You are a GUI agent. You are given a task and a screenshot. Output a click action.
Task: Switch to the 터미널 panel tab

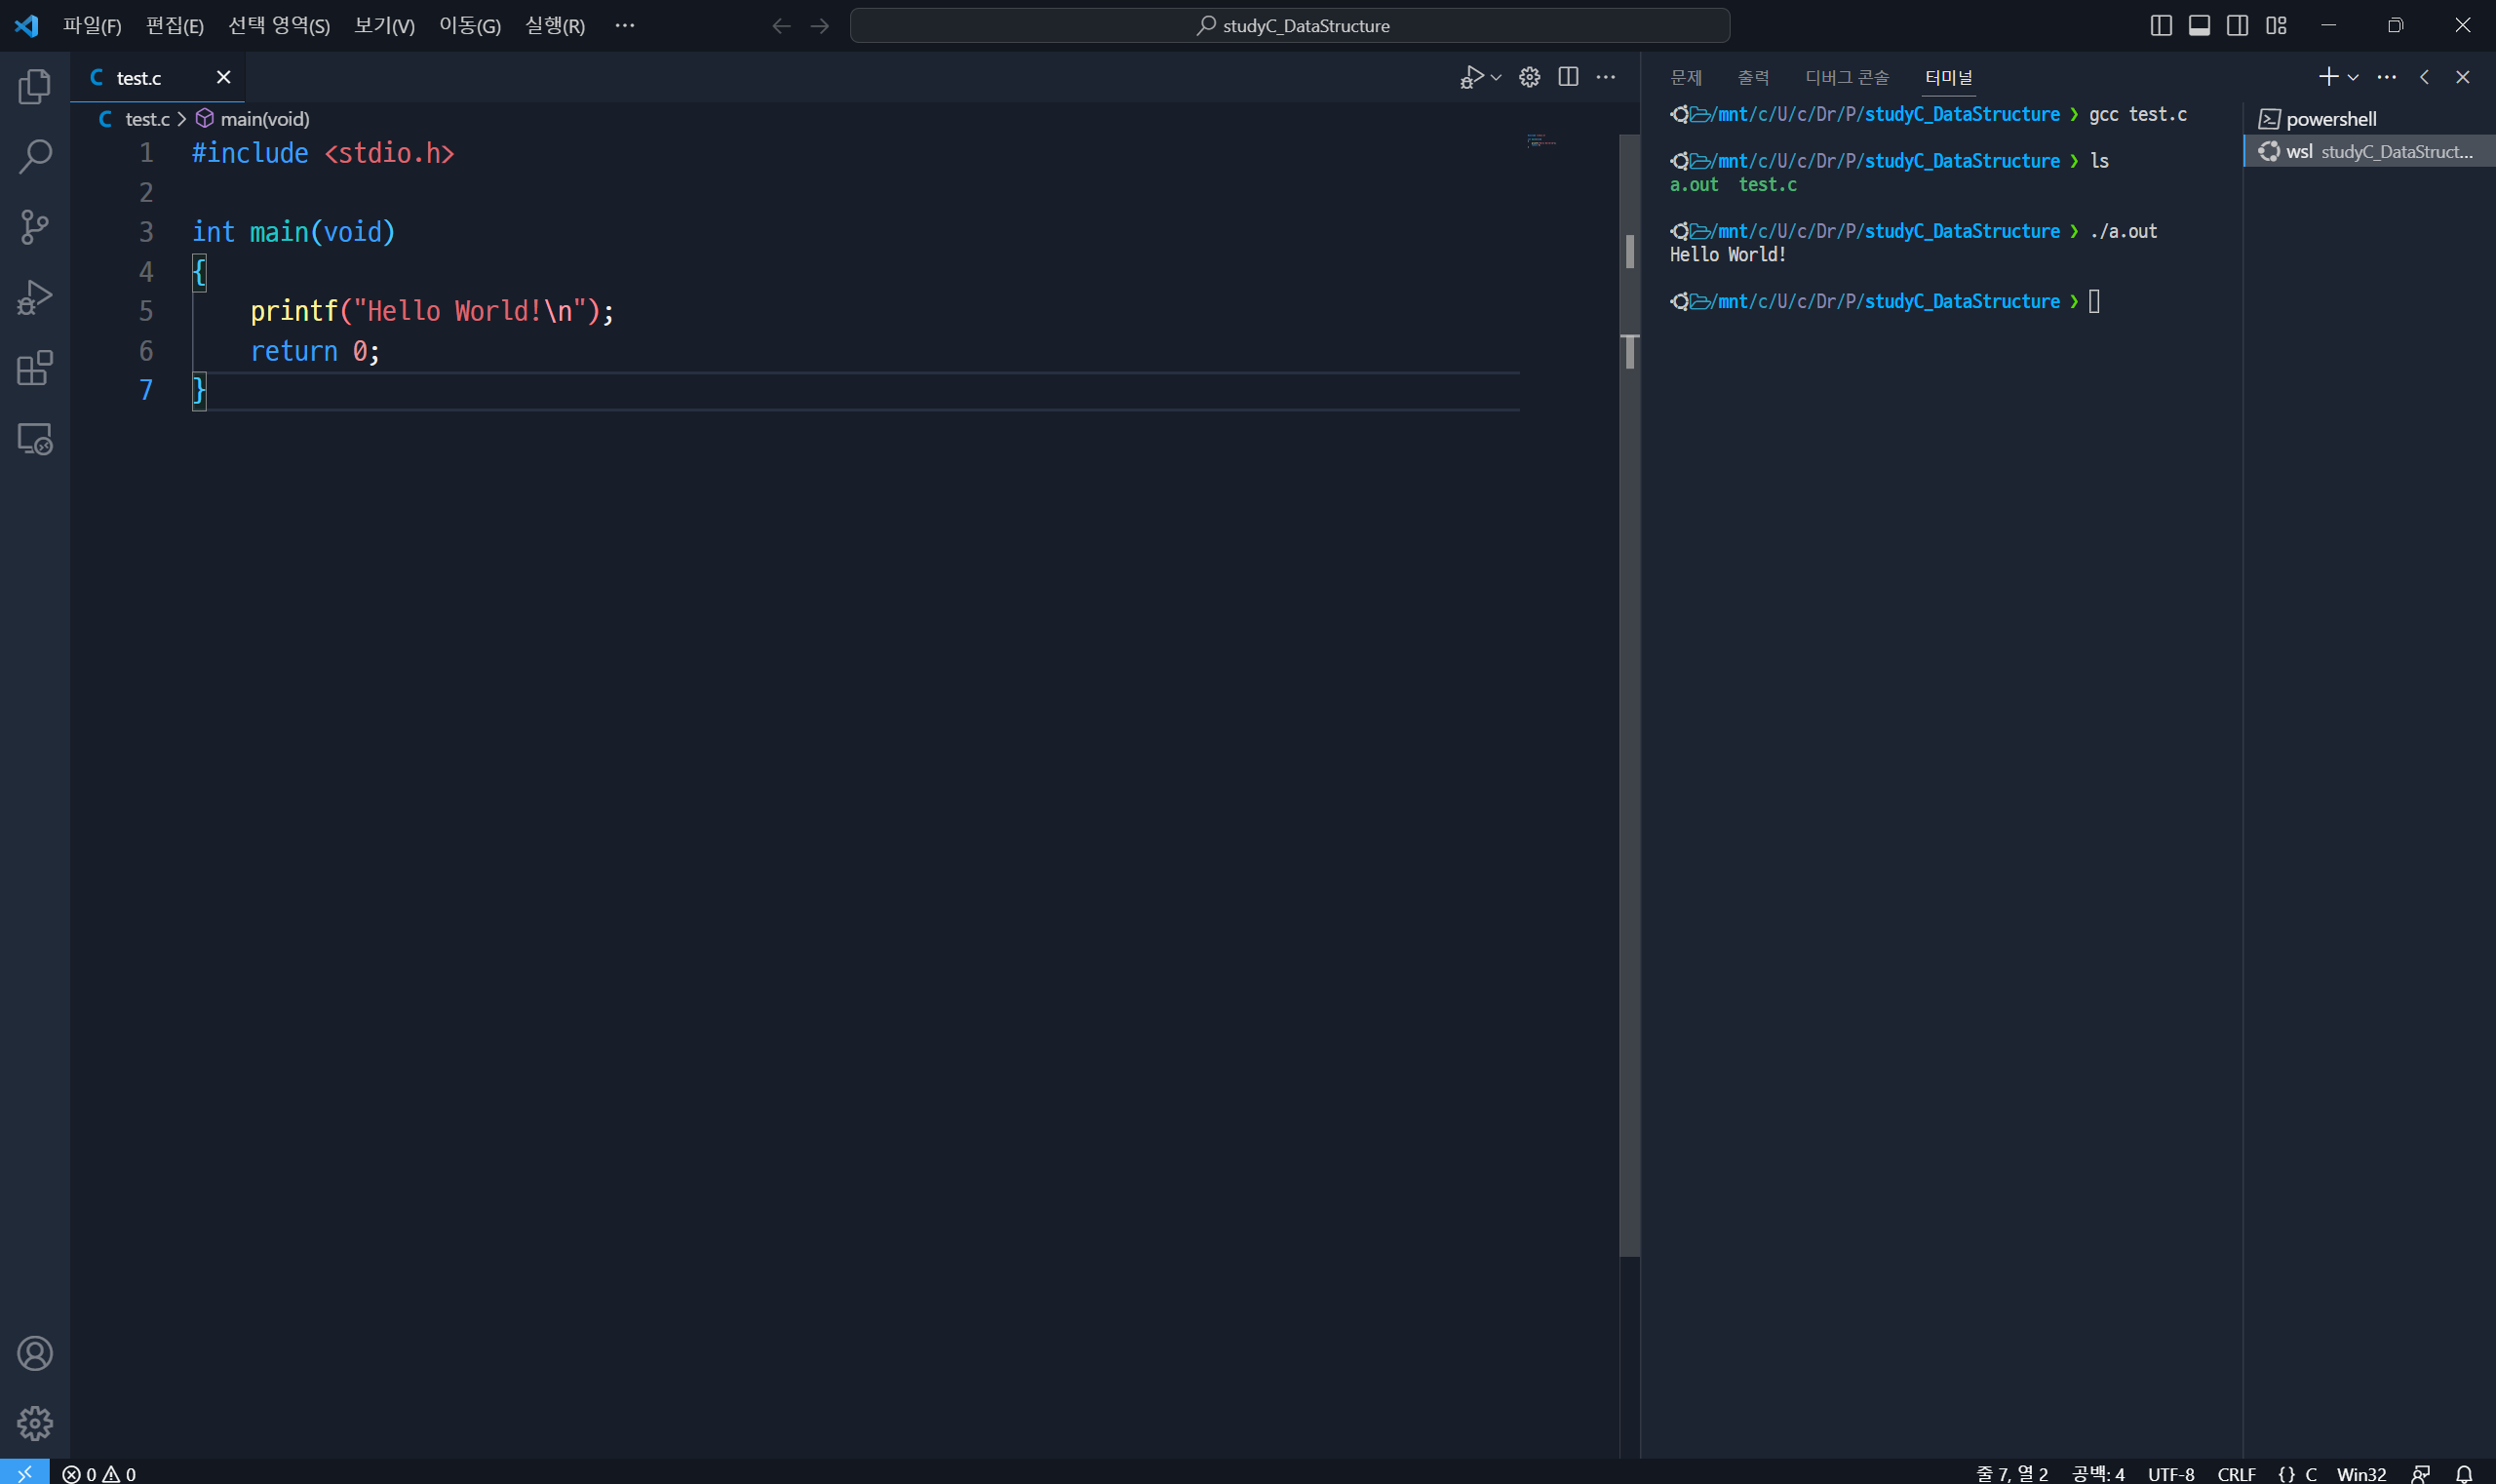[x=1949, y=77]
